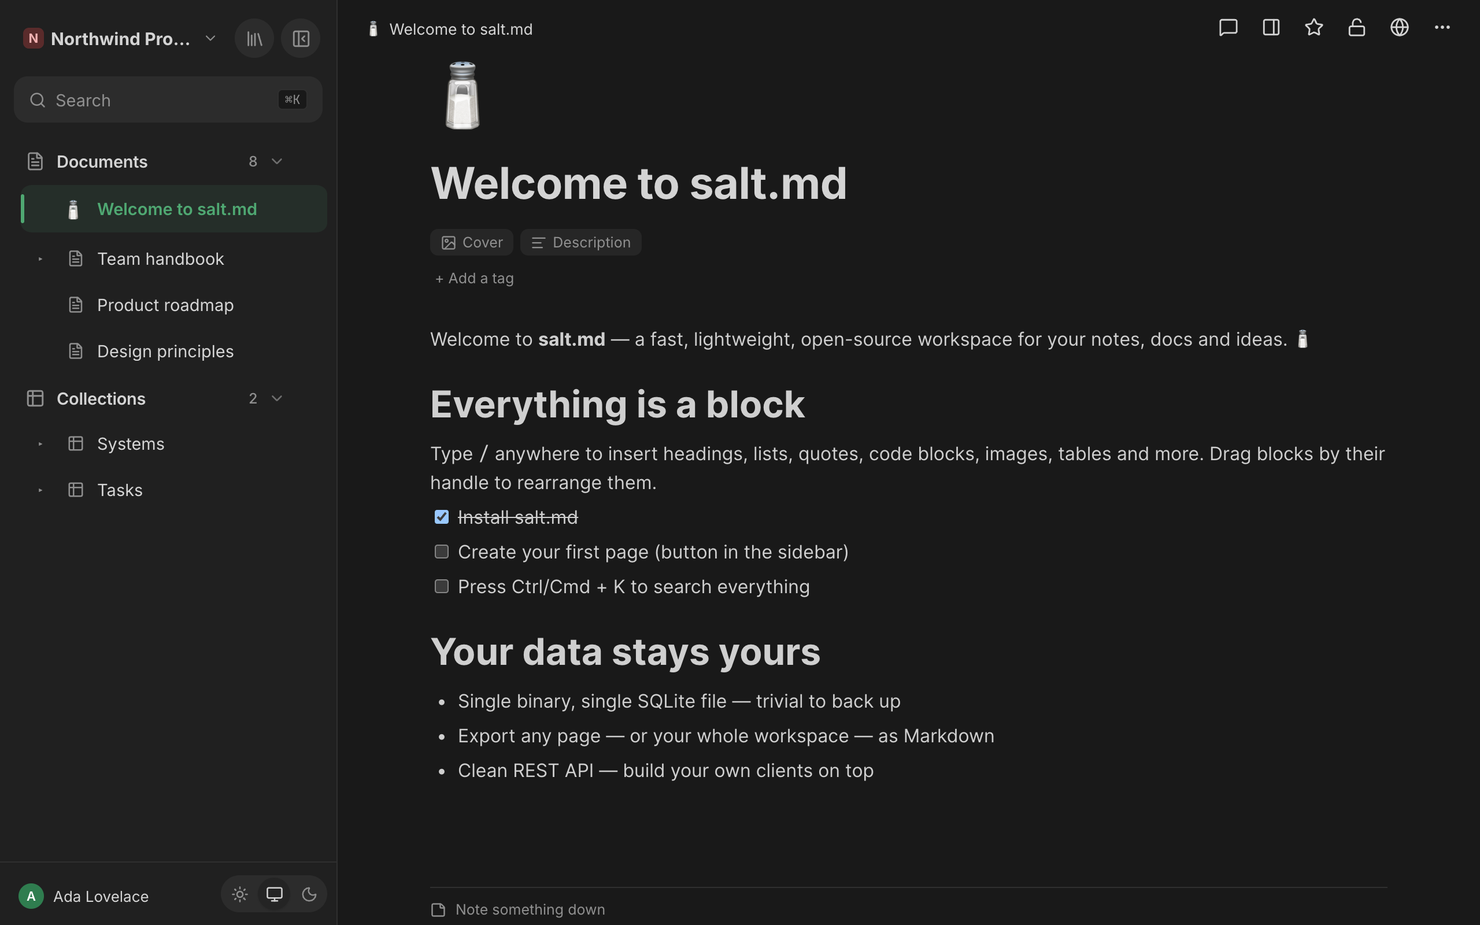This screenshot has width=1480, height=925.
Task: Open the Tasks collection
Action: (x=120, y=491)
